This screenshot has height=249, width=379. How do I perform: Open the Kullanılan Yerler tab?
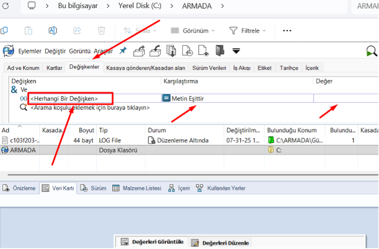coord(220,188)
